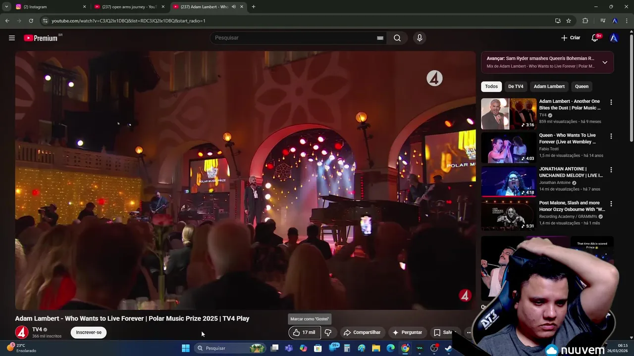
Task: Close the Instagram tab
Action: [x=84, y=7]
